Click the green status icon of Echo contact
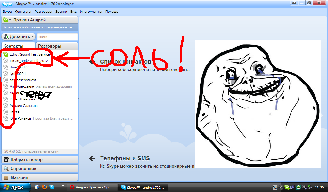Viewport: 328px width, 192px height. click(x=6, y=54)
